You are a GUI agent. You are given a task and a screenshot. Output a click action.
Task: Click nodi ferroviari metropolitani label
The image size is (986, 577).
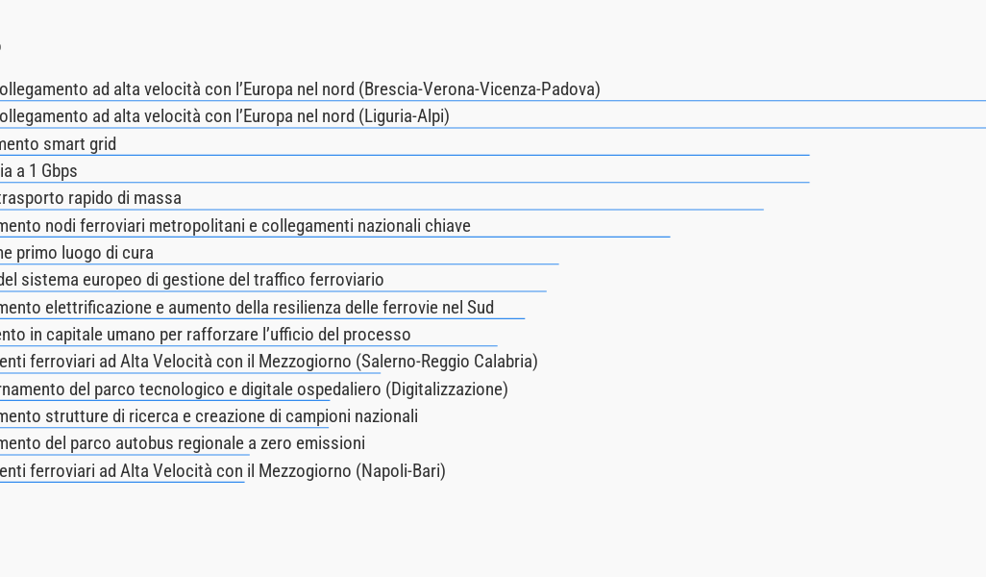[235, 226]
